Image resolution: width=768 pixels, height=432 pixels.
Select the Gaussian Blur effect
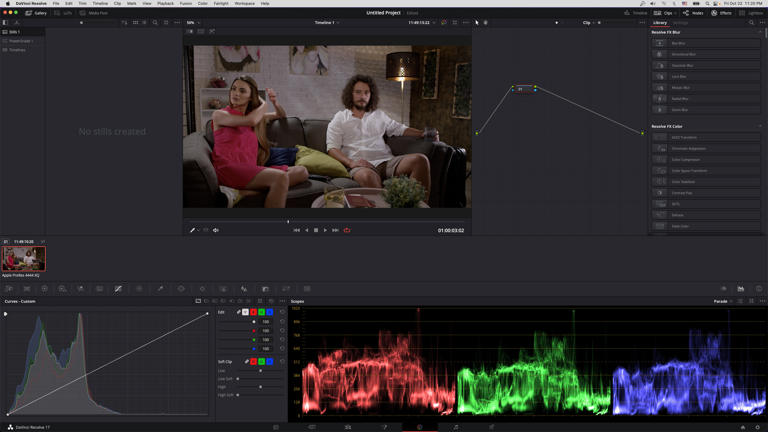tap(706, 65)
